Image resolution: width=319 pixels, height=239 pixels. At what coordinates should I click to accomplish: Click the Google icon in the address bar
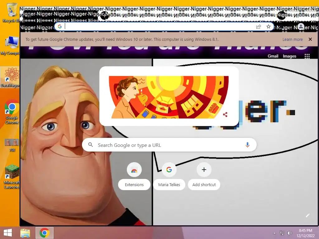[x=60, y=26]
